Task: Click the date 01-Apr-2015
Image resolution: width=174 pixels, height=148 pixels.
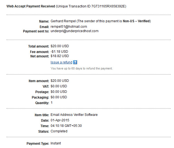Action: tap(60, 120)
